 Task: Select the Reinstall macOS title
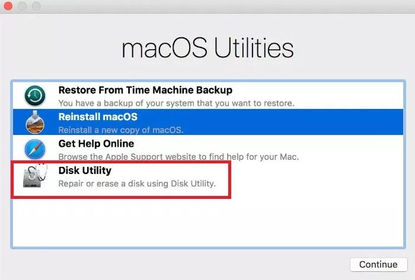(x=98, y=117)
